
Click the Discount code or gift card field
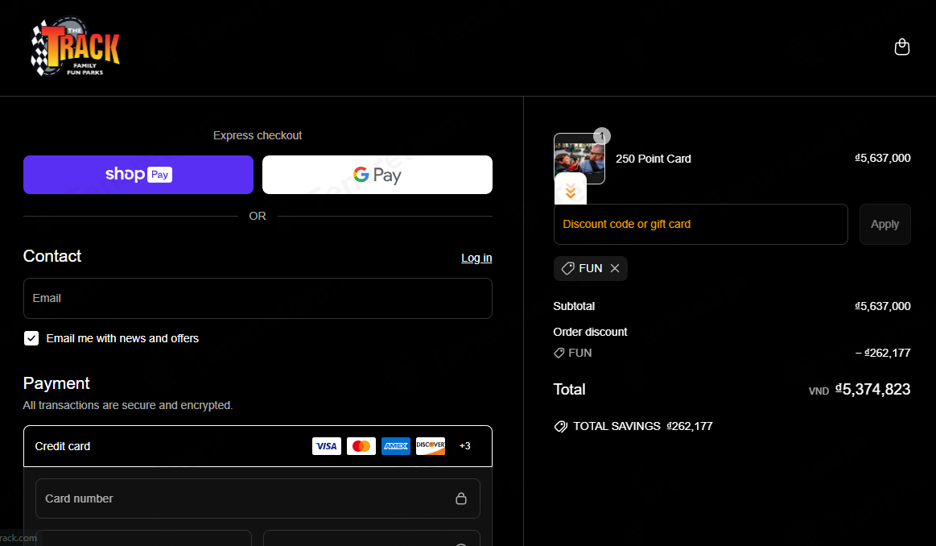tap(700, 224)
